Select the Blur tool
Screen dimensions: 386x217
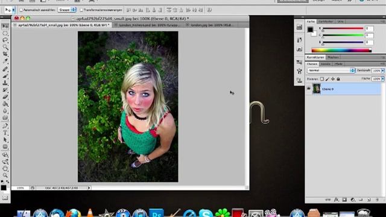5,111
